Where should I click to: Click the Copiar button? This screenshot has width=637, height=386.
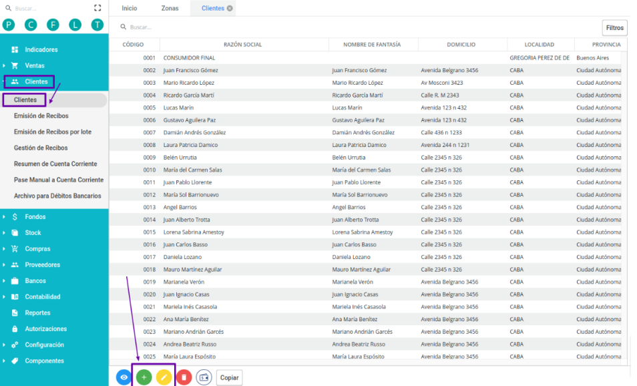tap(230, 377)
